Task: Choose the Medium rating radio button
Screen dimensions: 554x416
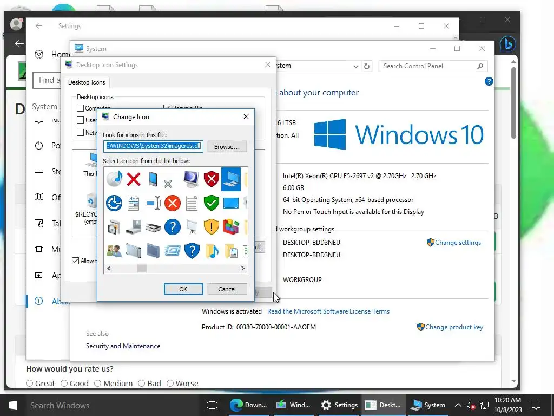Action: click(x=98, y=383)
